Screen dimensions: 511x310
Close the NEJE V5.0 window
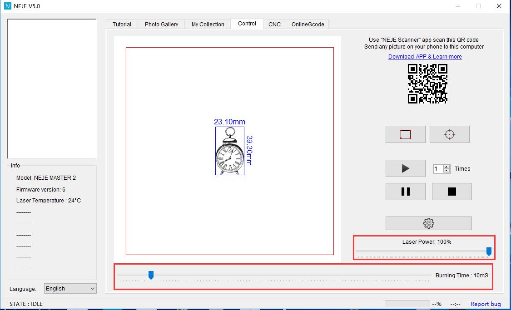(499, 6)
